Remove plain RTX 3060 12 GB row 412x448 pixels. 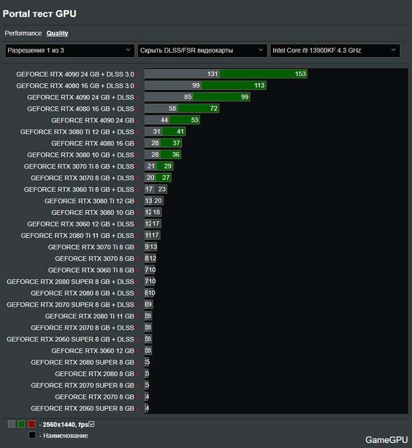[x=138, y=351]
